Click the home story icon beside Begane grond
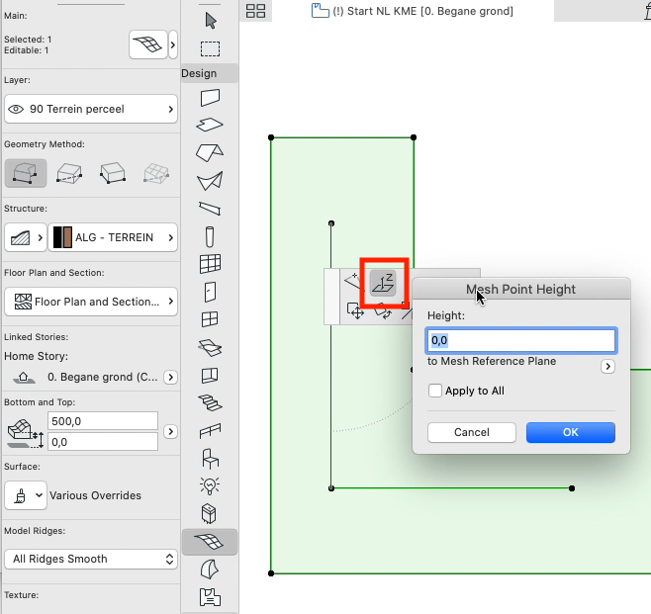Viewport: 651px width, 614px height. point(24,378)
